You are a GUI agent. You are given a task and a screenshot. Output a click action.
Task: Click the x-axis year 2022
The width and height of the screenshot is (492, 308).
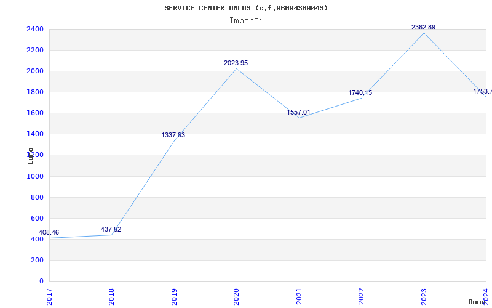[361, 297]
